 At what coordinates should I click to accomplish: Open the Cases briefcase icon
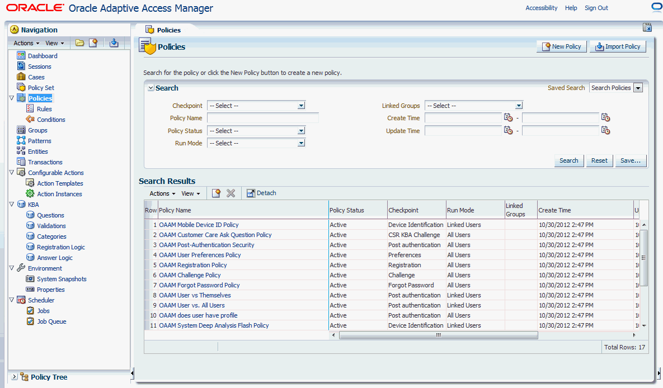pyautogui.click(x=21, y=77)
